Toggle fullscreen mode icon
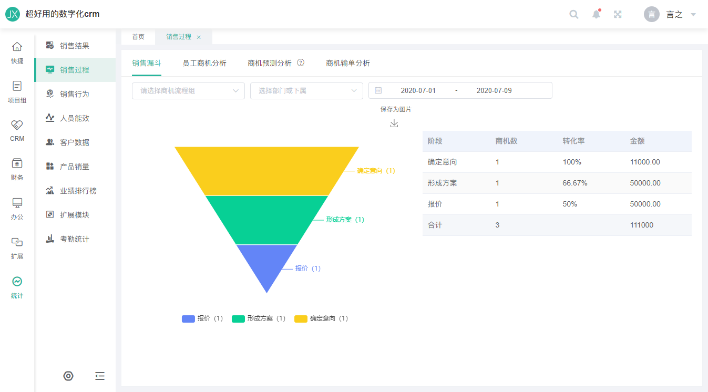This screenshot has height=392, width=708. click(x=618, y=14)
